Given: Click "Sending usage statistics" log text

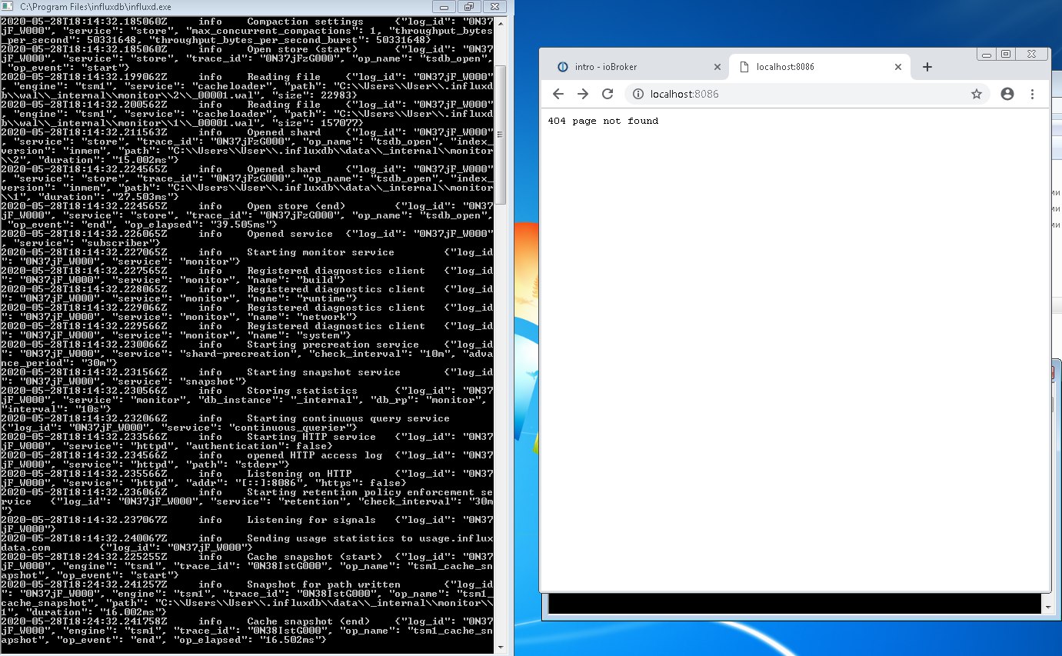Looking at the screenshot, I should pos(321,538).
